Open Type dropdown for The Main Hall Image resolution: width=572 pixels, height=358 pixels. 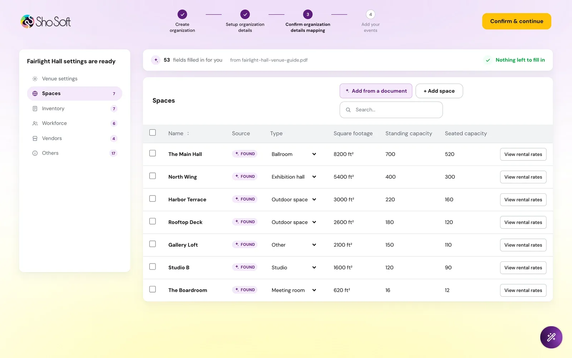pyautogui.click(x=294, y=154)
